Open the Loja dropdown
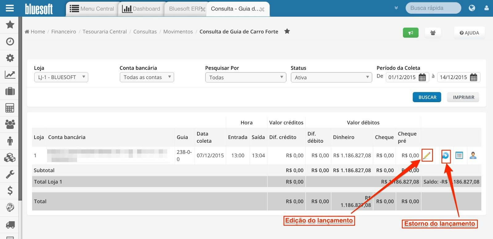Viewport: 493px width, 239px height. click(x=61, y=77)
